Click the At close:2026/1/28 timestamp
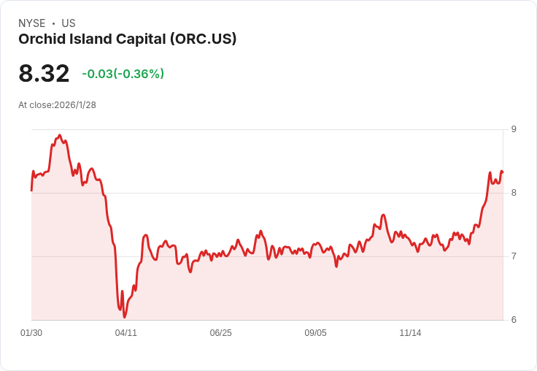This screenshot has height=371, width=537. click(57, 105)
